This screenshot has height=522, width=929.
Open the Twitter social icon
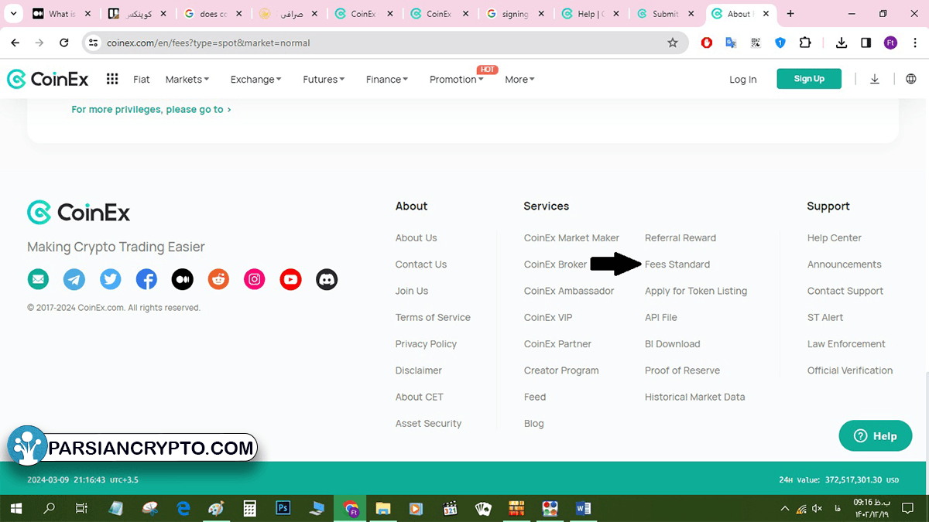pos(111,279)
